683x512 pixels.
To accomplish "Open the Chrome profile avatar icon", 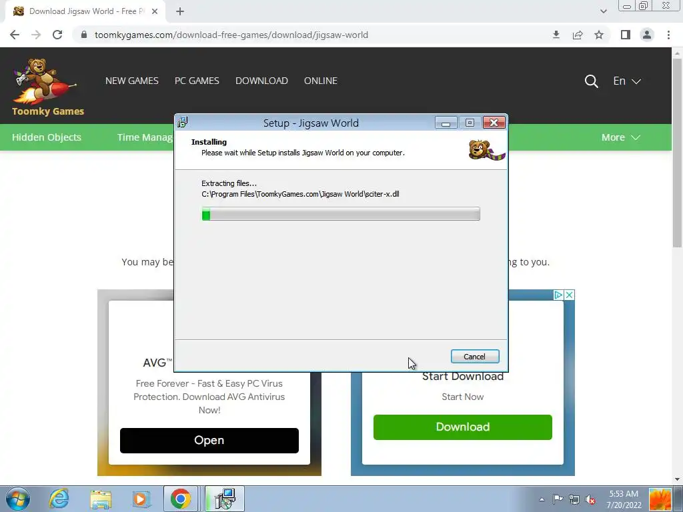I will 647,35.
